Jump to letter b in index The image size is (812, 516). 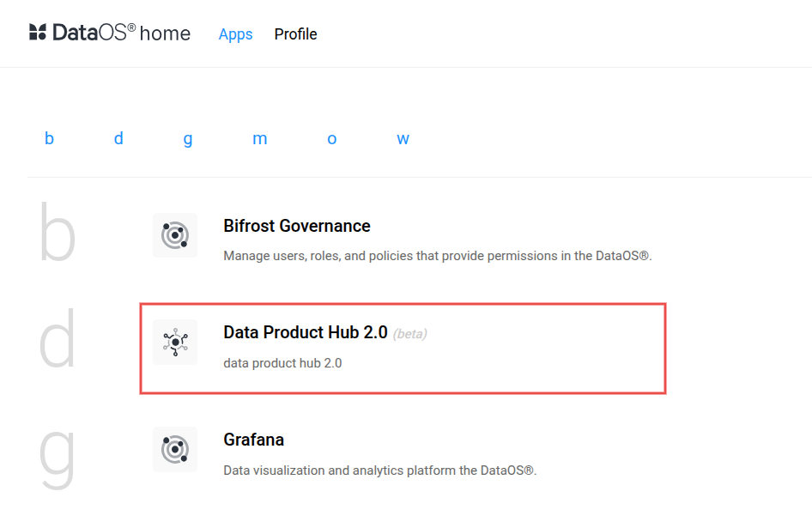49,138
